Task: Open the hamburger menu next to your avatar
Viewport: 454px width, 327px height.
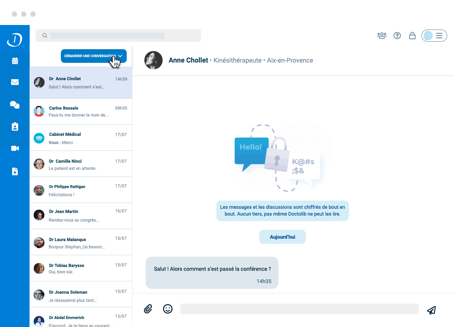Action: click(x=438, y=35)
